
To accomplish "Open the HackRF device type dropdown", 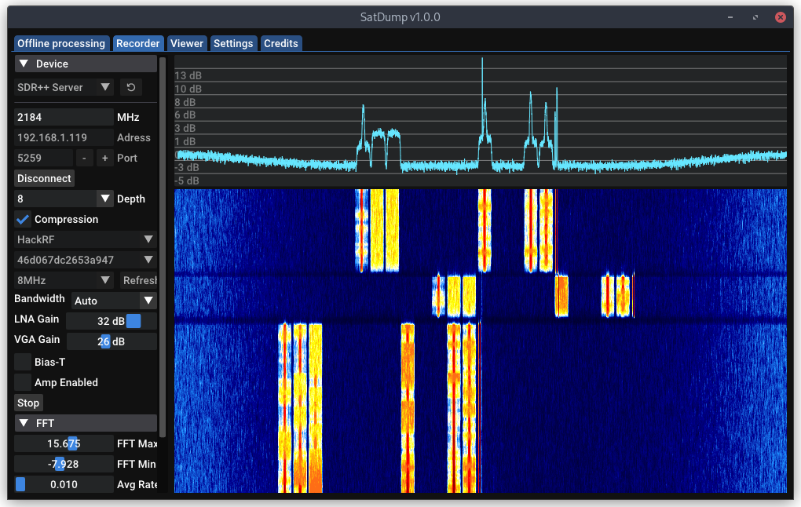I will coord(86,239).
